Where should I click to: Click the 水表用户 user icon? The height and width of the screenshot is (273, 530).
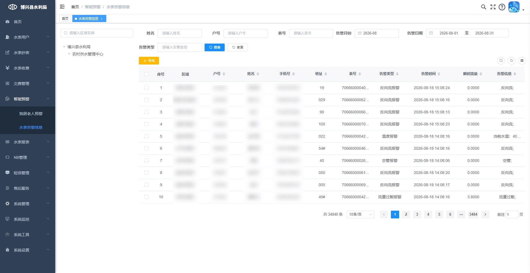(x=7, y=37)
